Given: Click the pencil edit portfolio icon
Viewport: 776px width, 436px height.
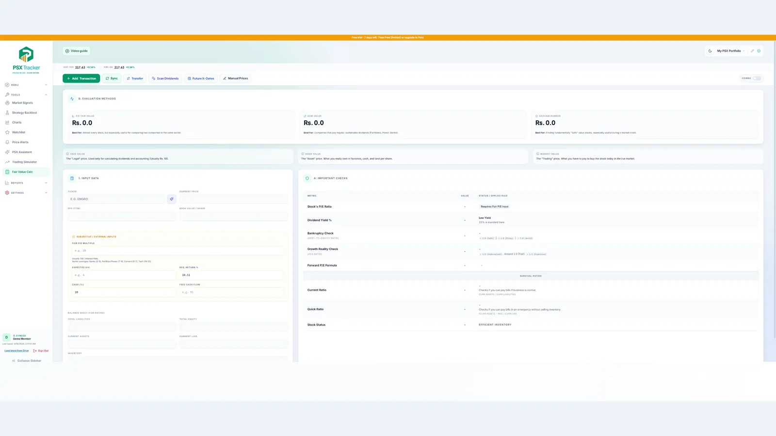Looking at the screenshot, I should tap(752, 51).
